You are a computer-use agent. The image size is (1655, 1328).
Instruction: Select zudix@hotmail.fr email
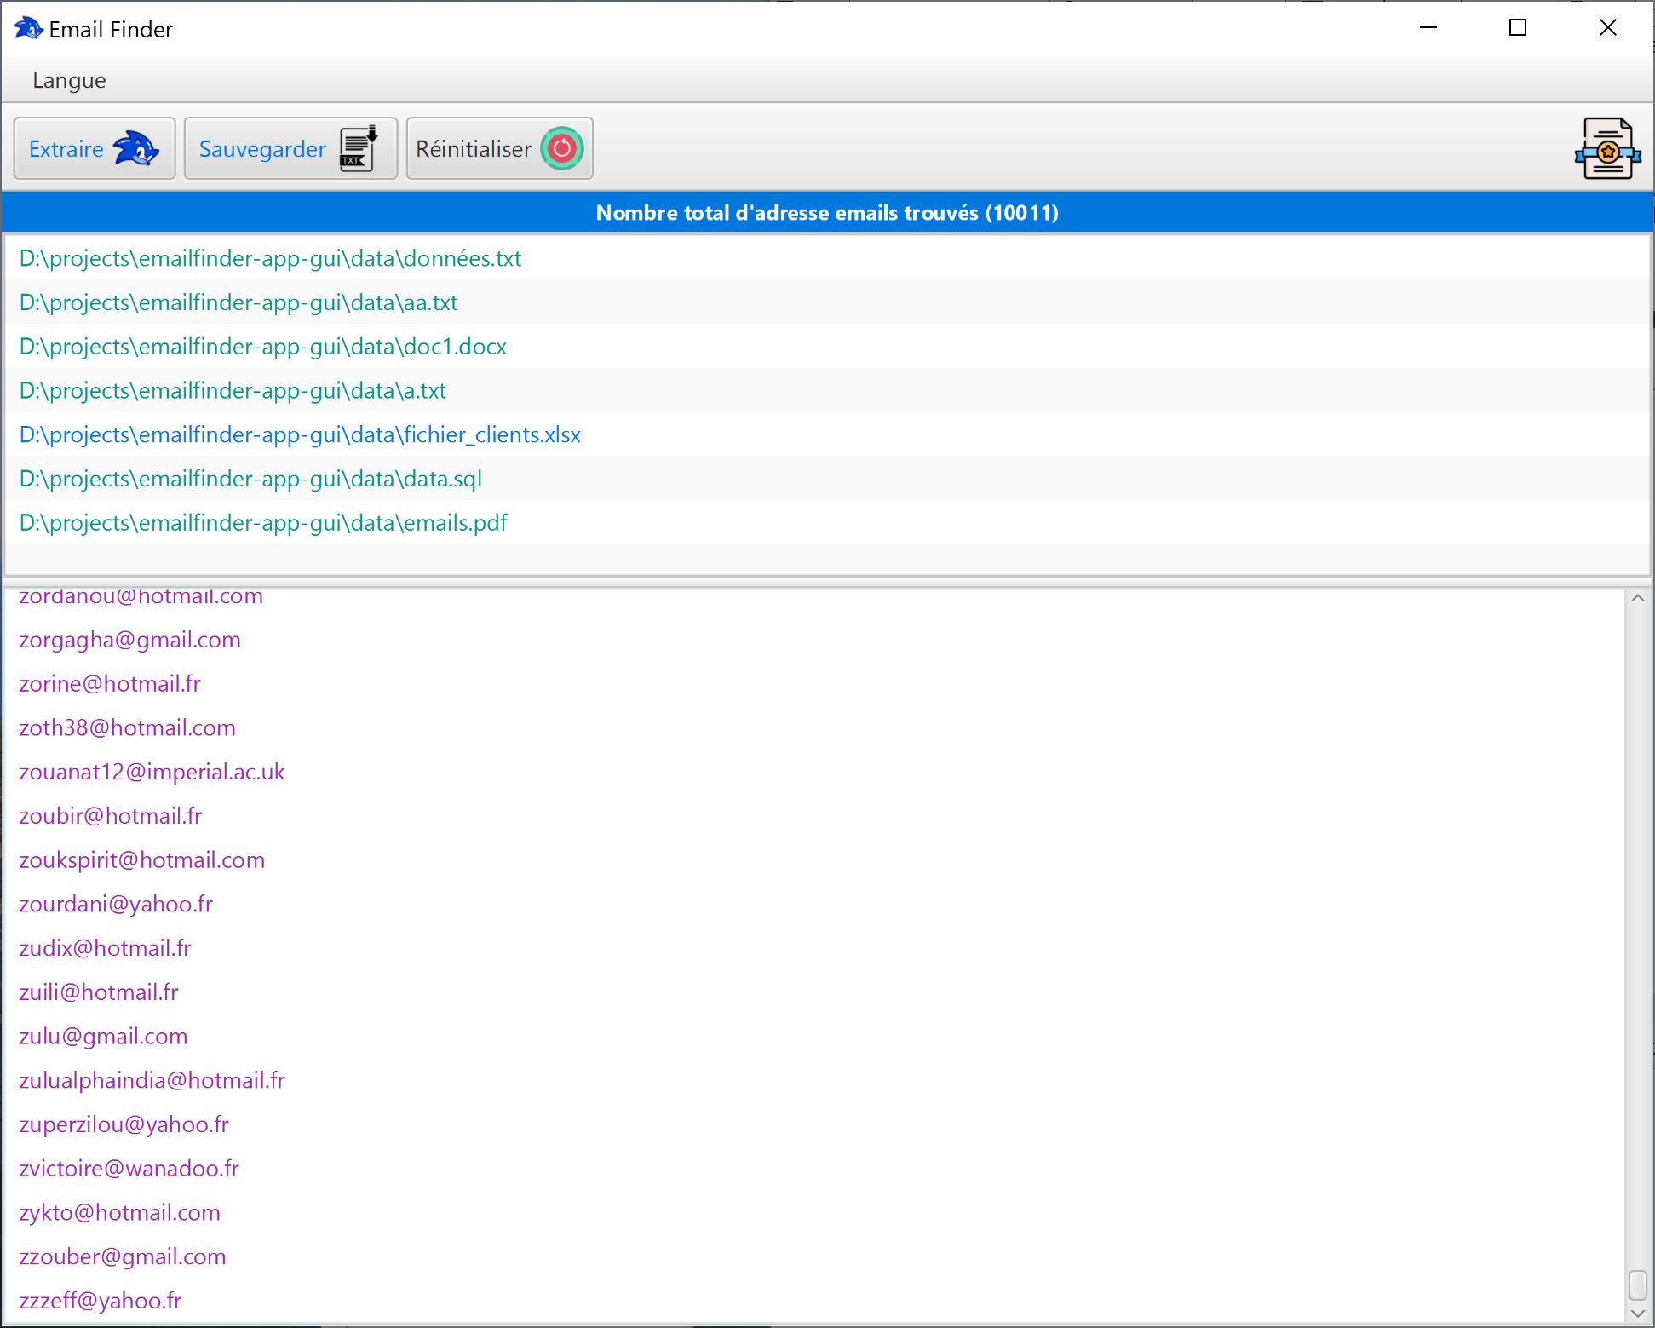coord(105,948)
